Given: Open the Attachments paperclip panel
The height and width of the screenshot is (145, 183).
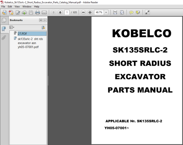Looking at the screenshot, I should pos(4,38).
